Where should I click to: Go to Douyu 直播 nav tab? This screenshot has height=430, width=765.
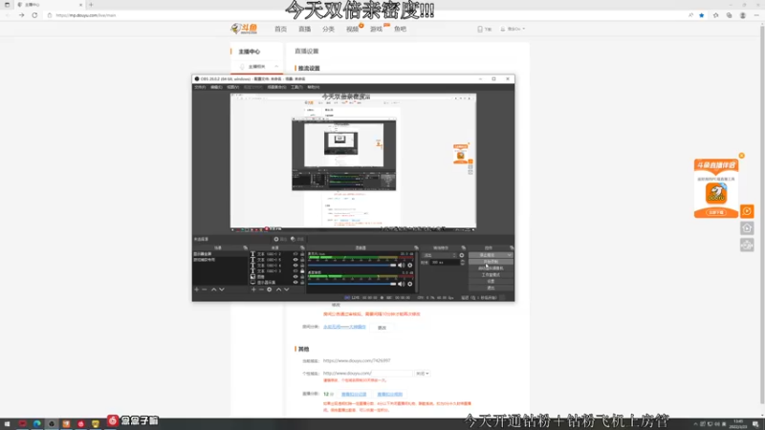click(x=304, y=29)
